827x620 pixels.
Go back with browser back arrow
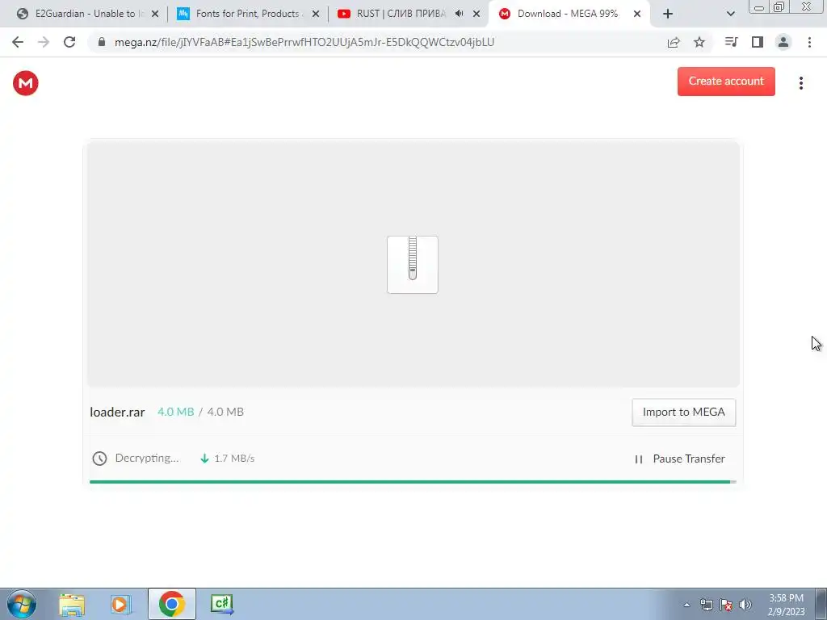(x=18, y=42)
